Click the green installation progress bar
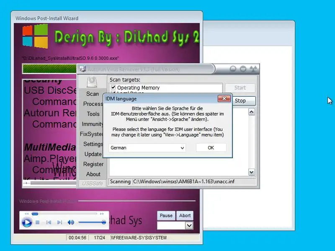Viewport: 335px width, 251px height. (49, 69)
